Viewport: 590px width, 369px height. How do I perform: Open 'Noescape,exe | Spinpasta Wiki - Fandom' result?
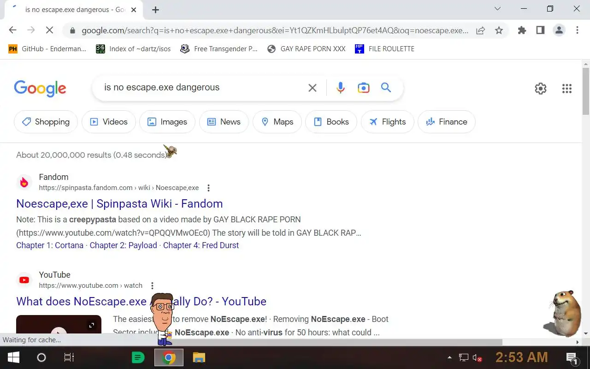[119, 204]
